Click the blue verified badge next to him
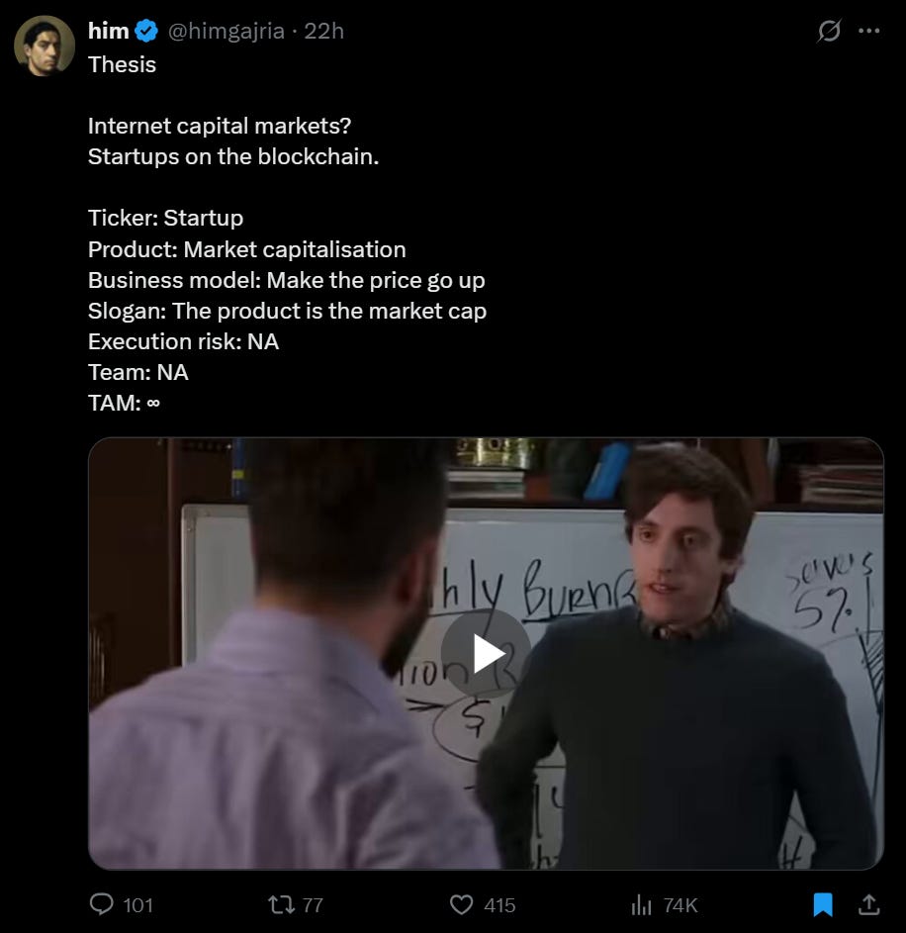This screenshot has height=933, width=906. [146, 31]
